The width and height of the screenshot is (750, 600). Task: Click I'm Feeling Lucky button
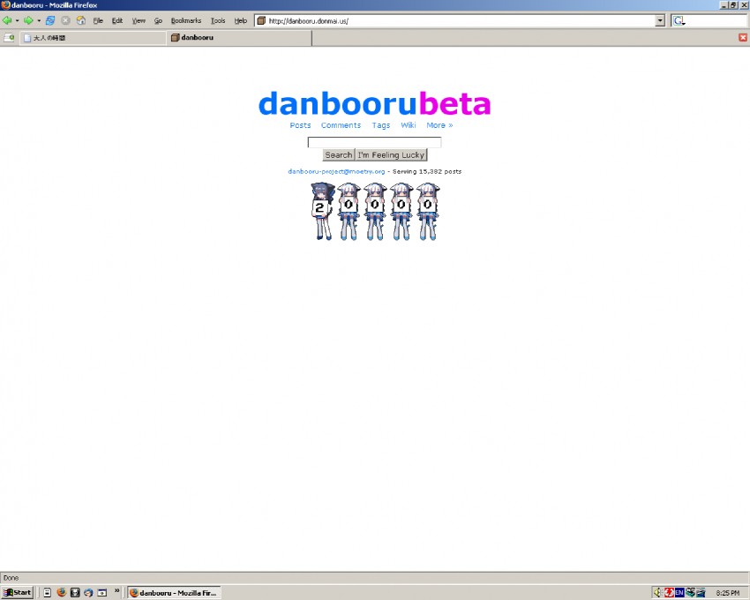tap(391, 155)
